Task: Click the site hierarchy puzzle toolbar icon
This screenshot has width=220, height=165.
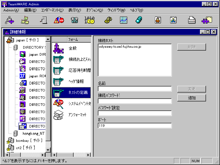Action: point(10,20)
